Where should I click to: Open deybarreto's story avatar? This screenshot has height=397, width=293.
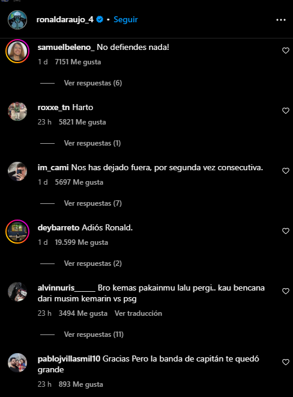click(x=17, y=232)
